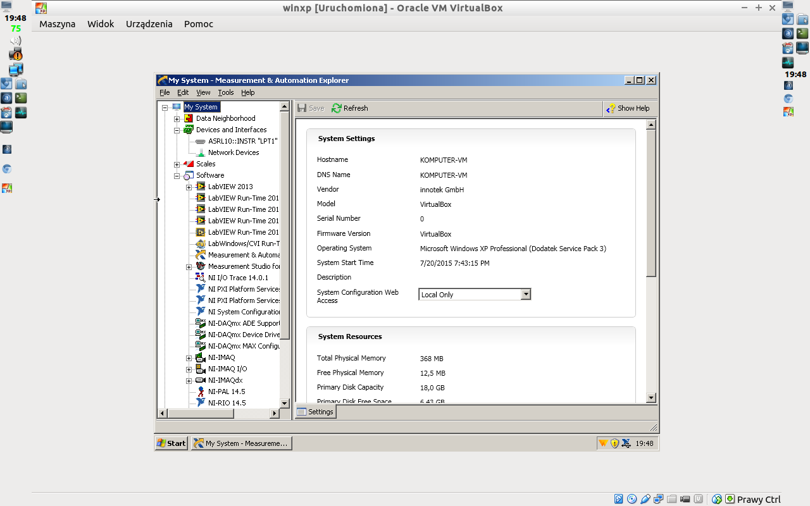Open the Tools menu
The height and width of the screenshot is (506, 810).
(226, 92)
